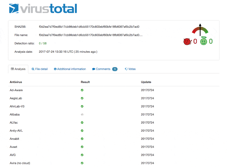Open the Votes tab
This screenshot has width=227, height=167.
coord(130,69)
